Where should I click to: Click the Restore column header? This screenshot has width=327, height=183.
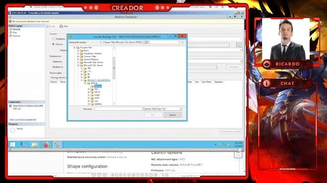click(x=54, y=82)
